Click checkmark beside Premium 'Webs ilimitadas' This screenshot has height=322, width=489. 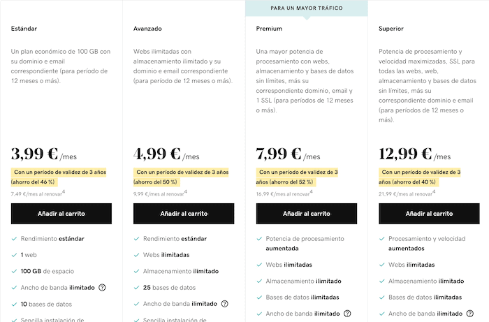pos(259,265)
